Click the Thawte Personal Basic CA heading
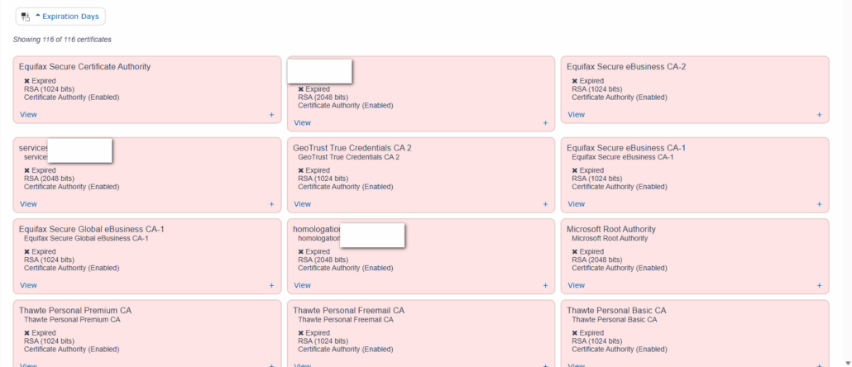Viewport: 852px width, 367px height. tap(616, 311)
